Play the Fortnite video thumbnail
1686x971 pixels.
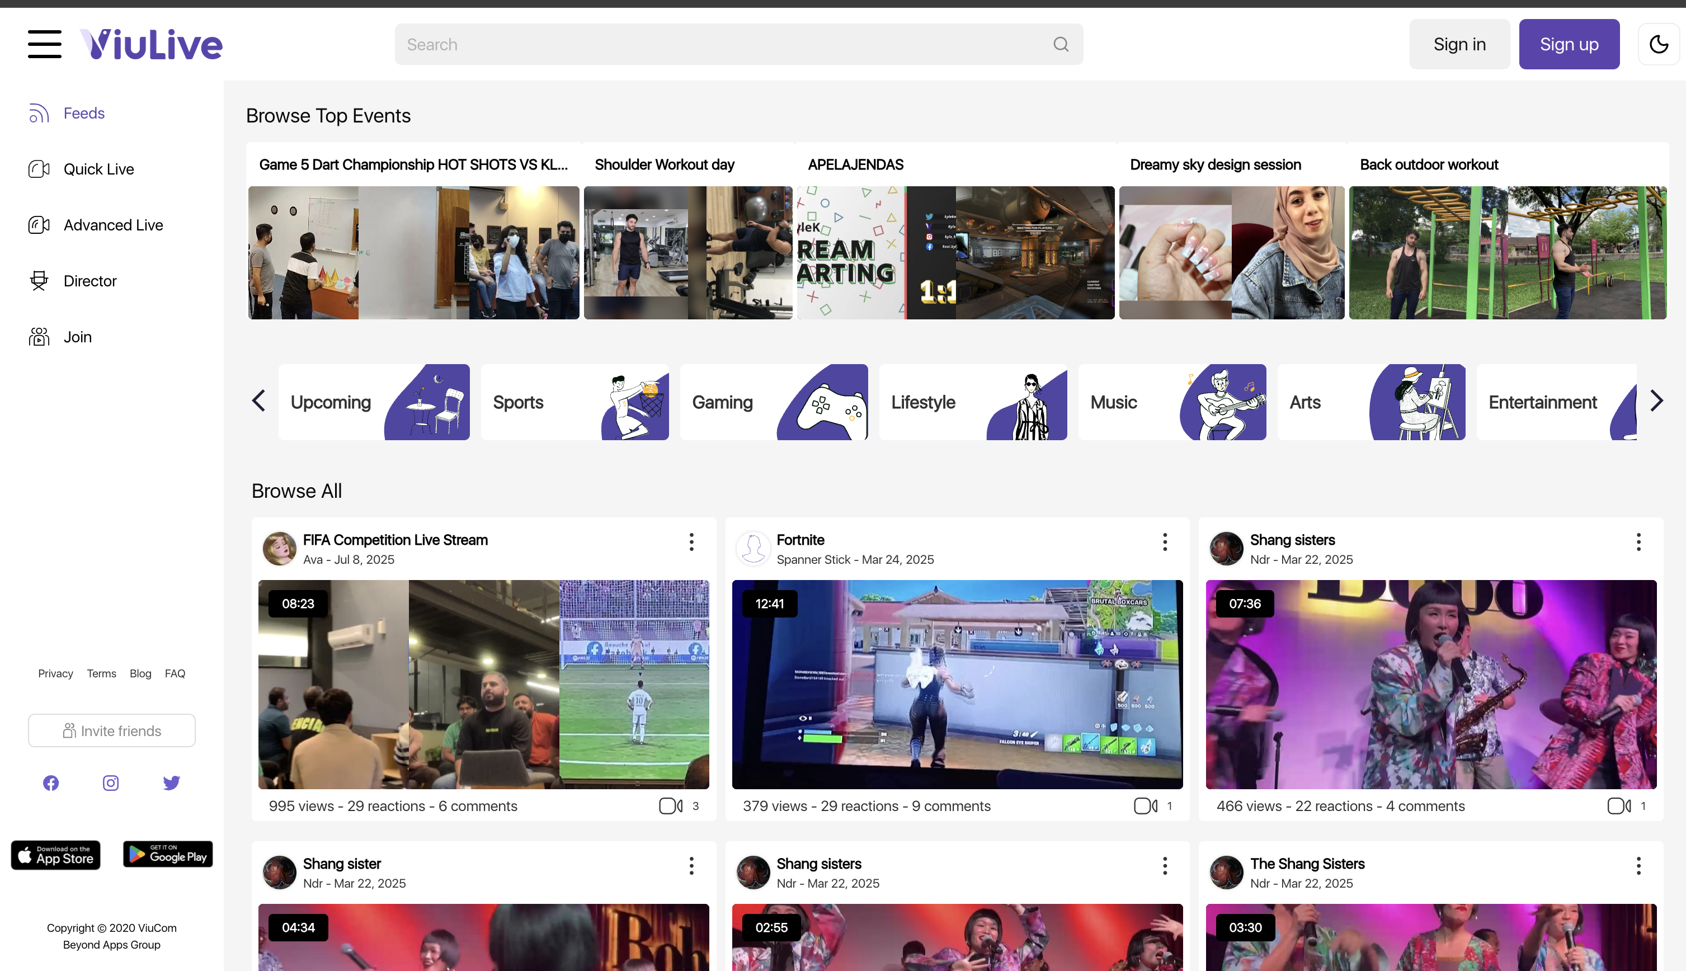pos(957,685)
